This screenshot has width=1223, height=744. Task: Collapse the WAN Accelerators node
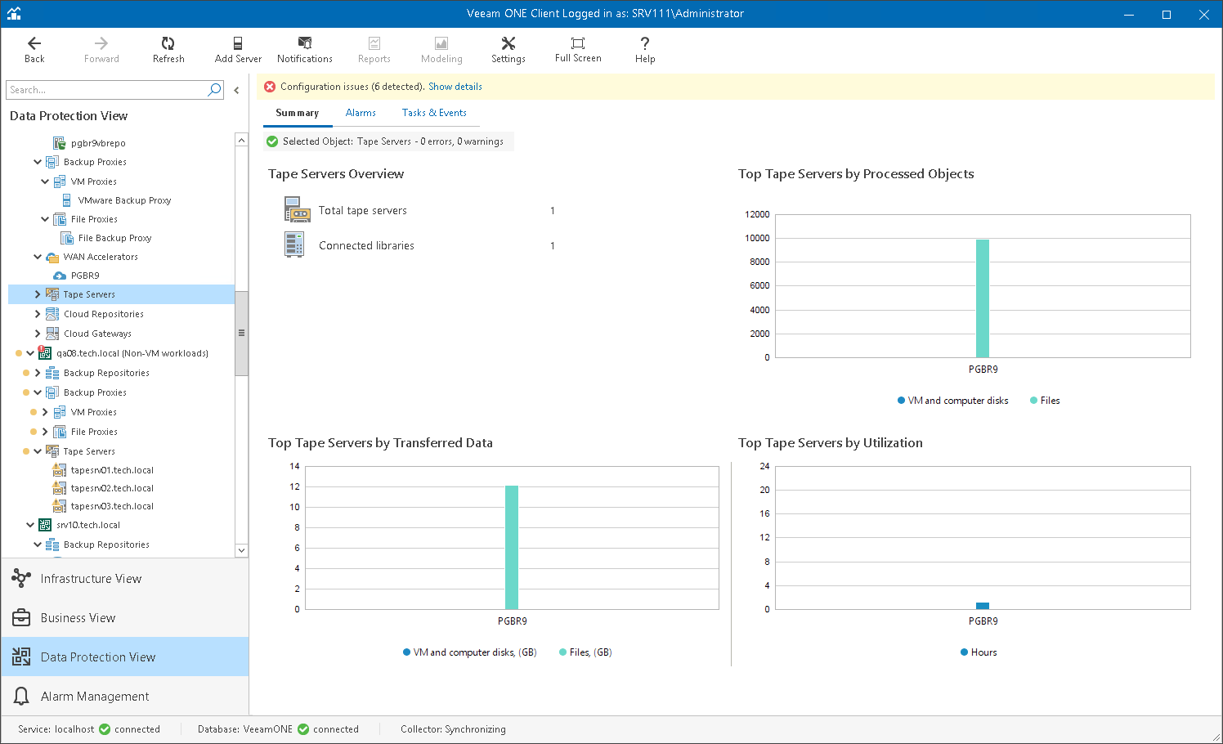coord(38,257)
